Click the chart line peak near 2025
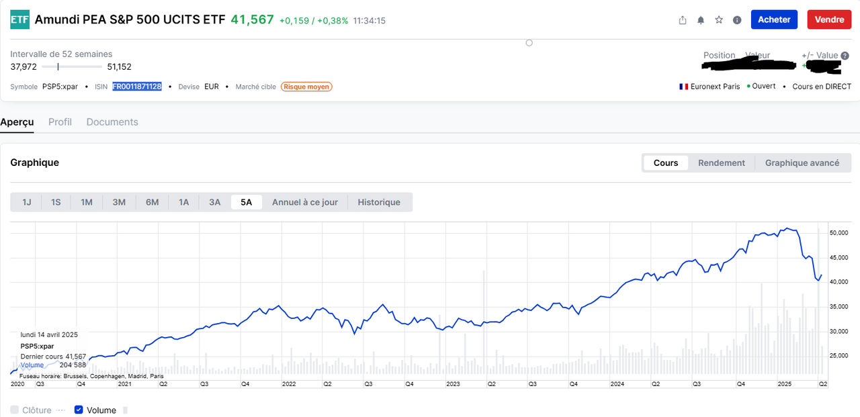This screenshot has width=860, height=417. [x=787, y=229]
